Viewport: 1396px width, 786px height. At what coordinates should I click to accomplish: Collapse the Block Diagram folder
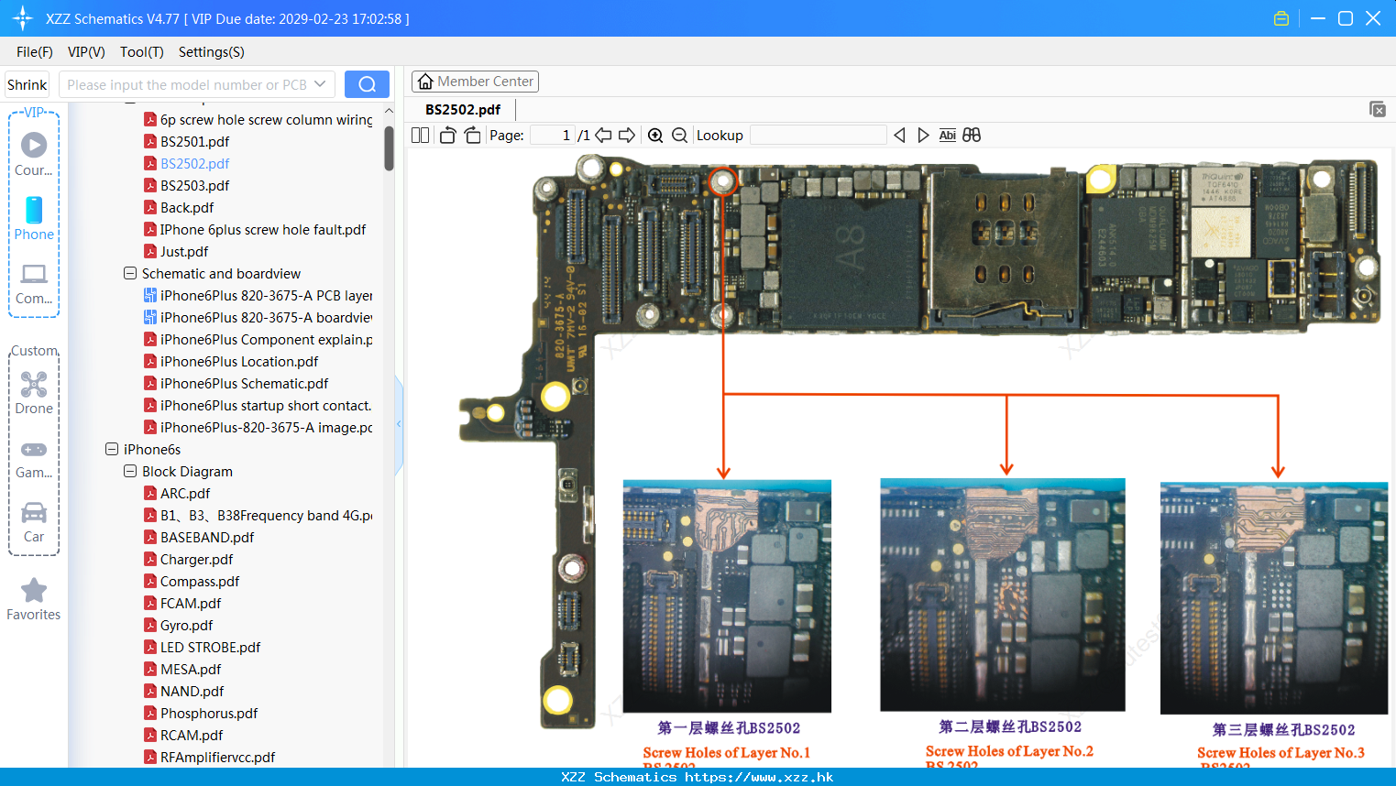(130, 471)
